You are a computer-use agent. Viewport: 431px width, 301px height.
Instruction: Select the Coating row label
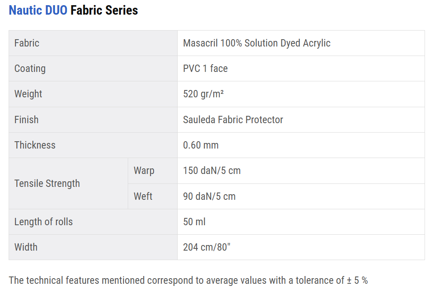point(30,68)
